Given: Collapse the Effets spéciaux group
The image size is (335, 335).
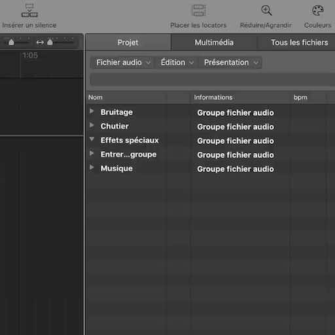Looking at the screenshot, I should 92,139.
